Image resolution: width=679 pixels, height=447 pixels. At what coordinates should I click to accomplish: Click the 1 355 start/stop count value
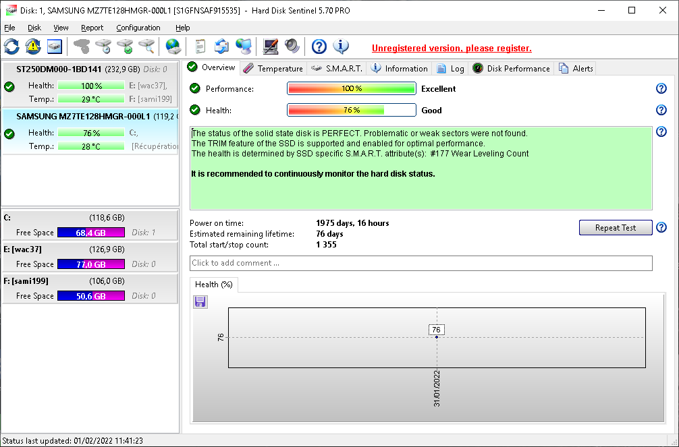pos(326,245)
